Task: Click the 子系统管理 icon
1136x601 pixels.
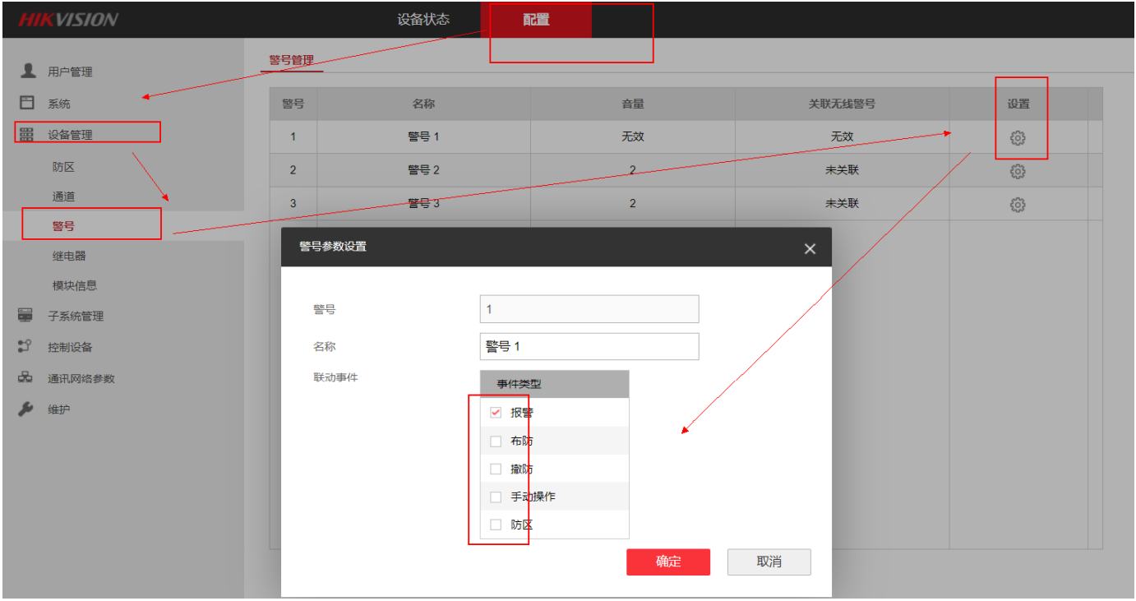Action: pyautogui.click(x=25, y=315)
